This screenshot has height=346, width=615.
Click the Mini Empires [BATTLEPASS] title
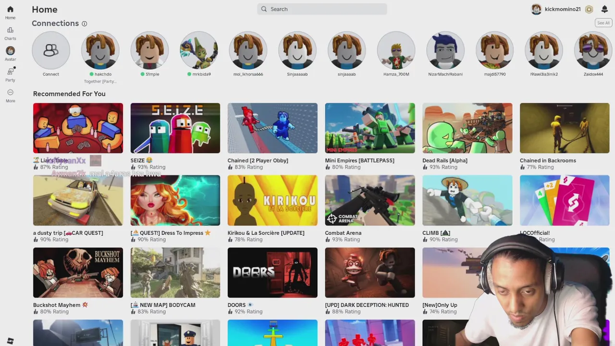tap(360, 161)
